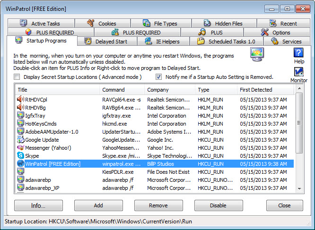The width and height of the screenshot is (315, 230).
Task: Click the File Does Not Exist cell
Action: pos(168,172)
